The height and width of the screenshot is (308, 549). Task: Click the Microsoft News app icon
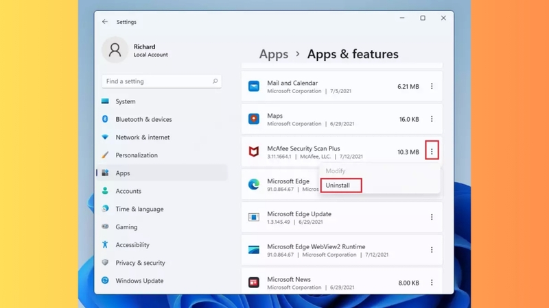(254, 283)
